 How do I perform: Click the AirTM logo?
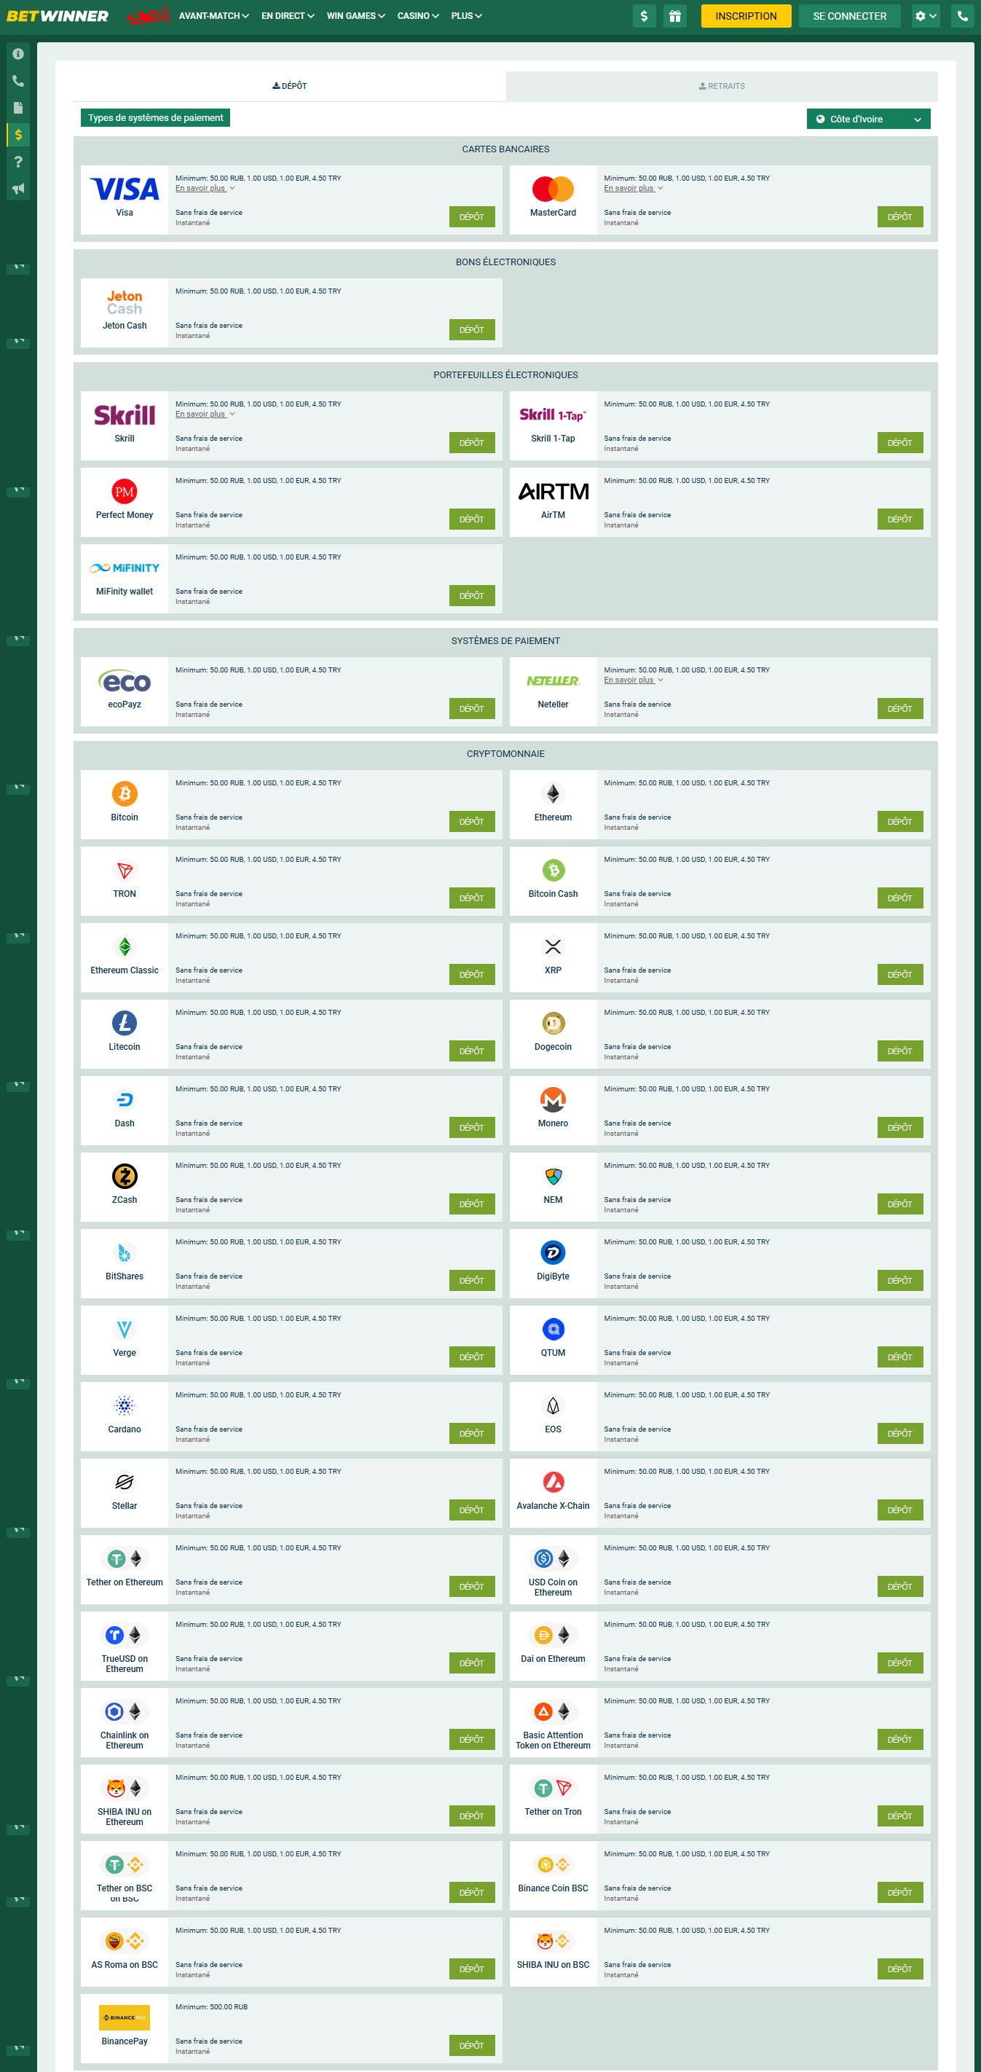point(553,492)
